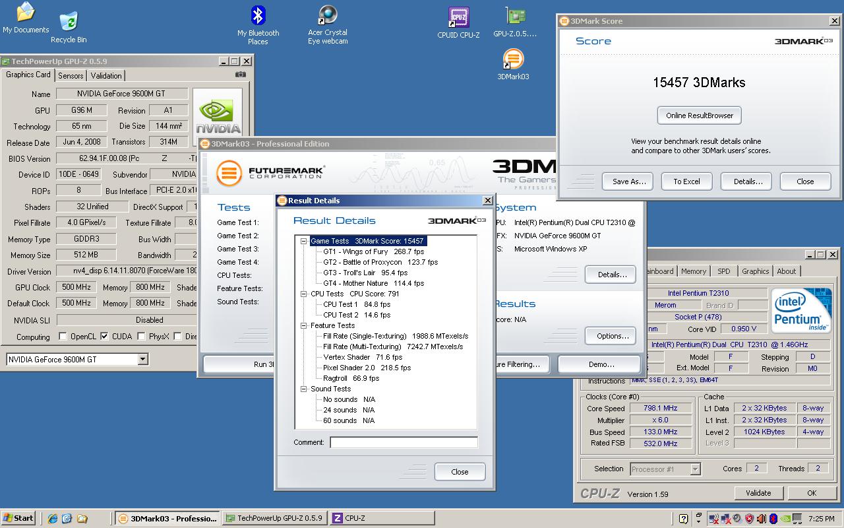
Task: Toggle the PhysX checkbox
Action: tap(141, 337)
